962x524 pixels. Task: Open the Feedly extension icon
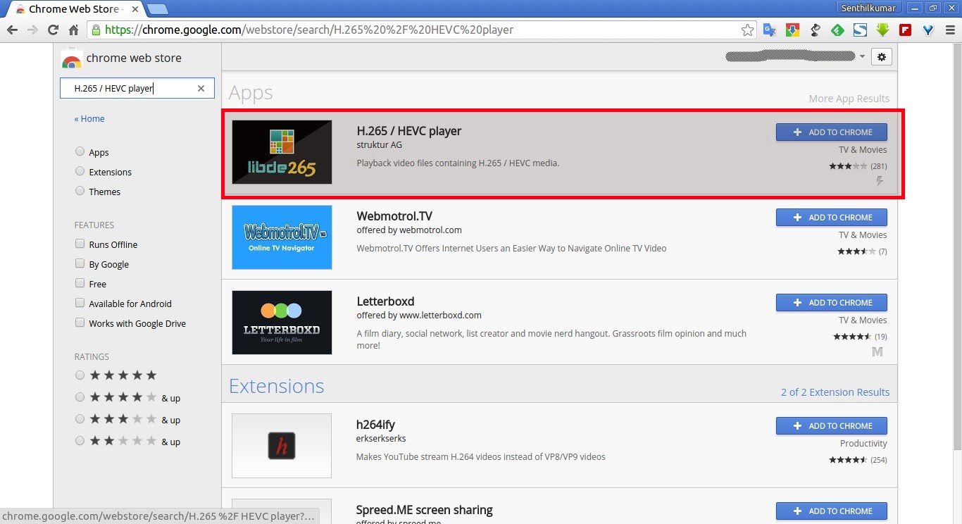837,30
